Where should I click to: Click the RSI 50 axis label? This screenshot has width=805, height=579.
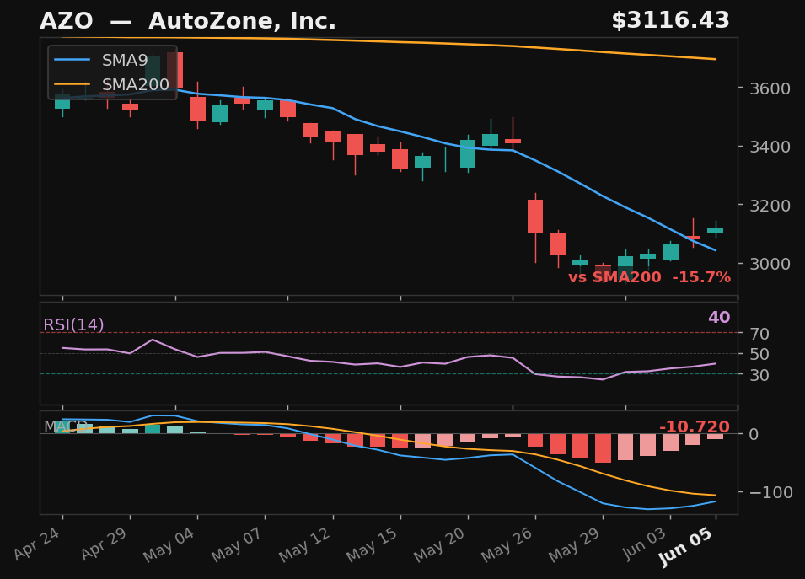[759, 354]
